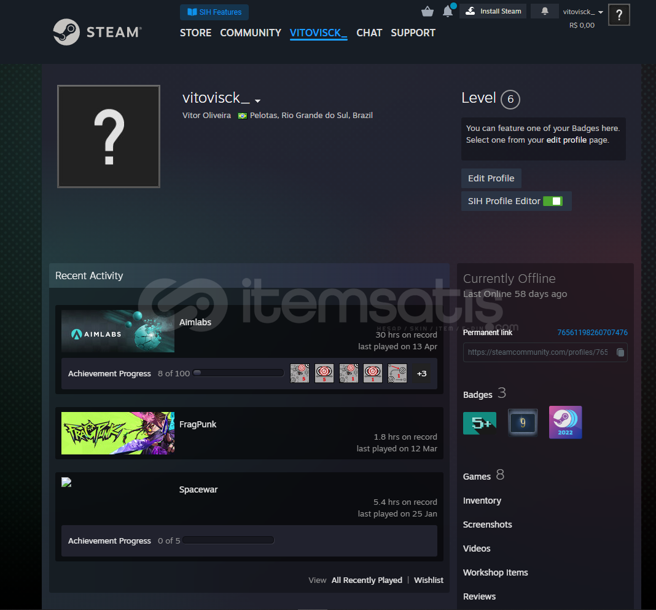Open the Wishlist link

(x=428, y=580)
